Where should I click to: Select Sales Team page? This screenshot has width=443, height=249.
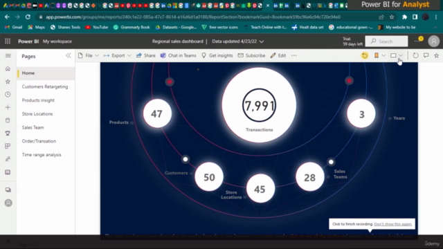pyautogui.click(x=46, y=127)
